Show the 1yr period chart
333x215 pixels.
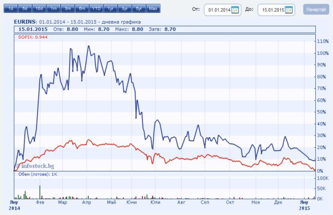pyautogui.click(x=111, y=9)
